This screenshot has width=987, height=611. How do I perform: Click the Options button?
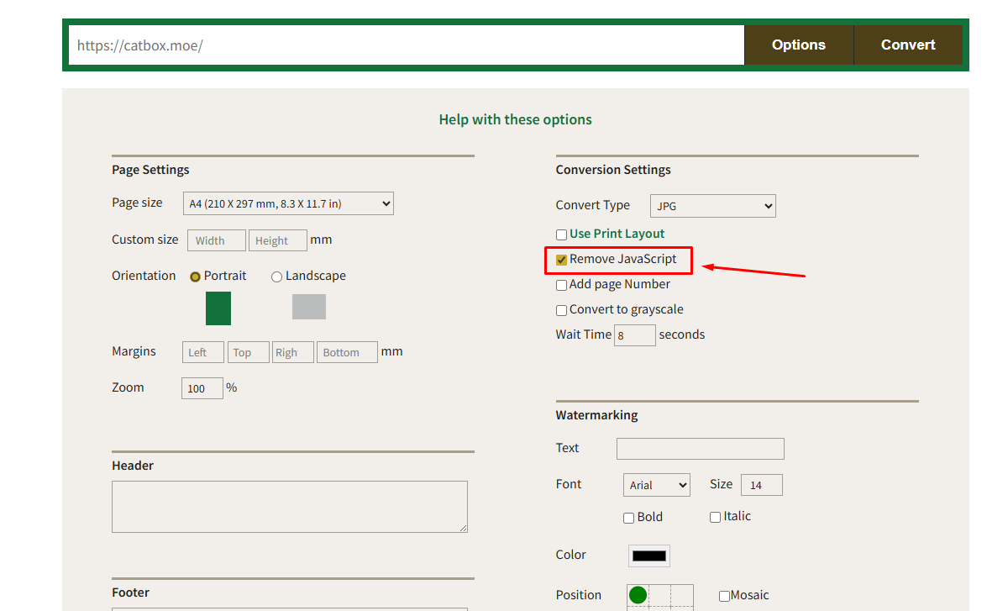[x=798, y=45]
